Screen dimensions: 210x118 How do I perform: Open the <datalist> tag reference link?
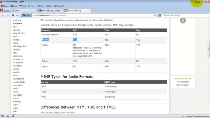coord(18,85)
